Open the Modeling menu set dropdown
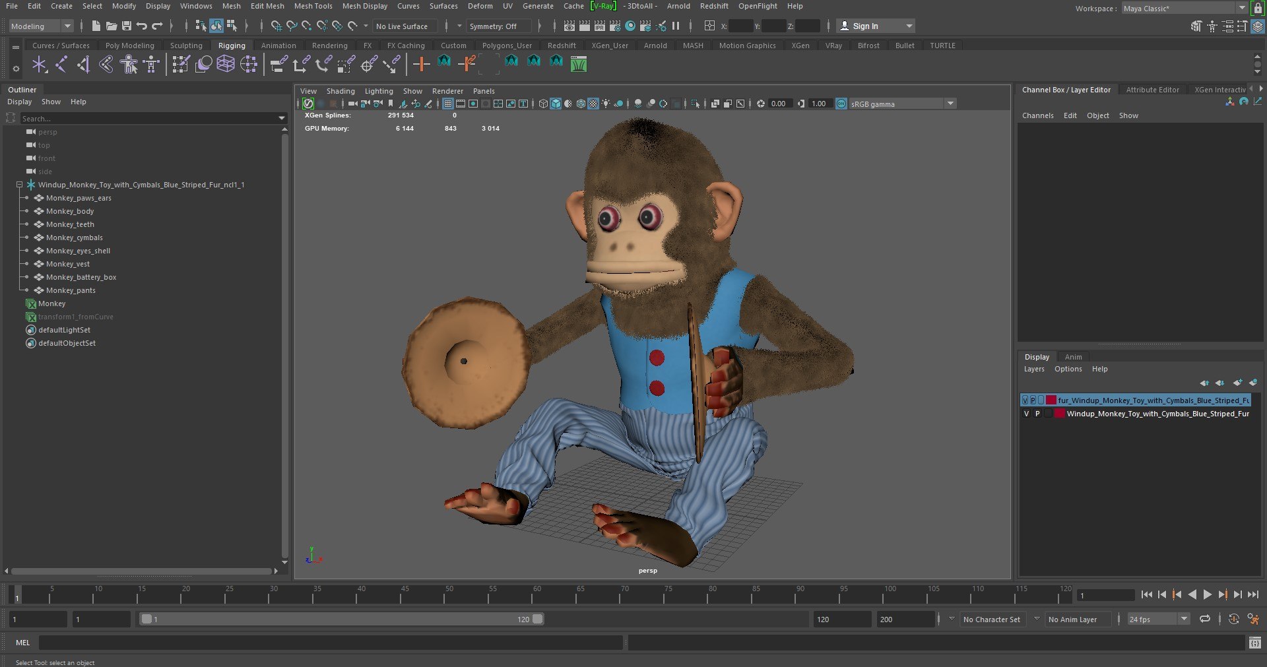Image resolution: width=1267 pixels, height=667 pixels. [x=41, y=26]
